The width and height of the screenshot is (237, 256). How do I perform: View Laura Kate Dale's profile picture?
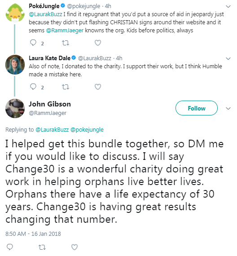pyautogui.click(x=15, y=65)
